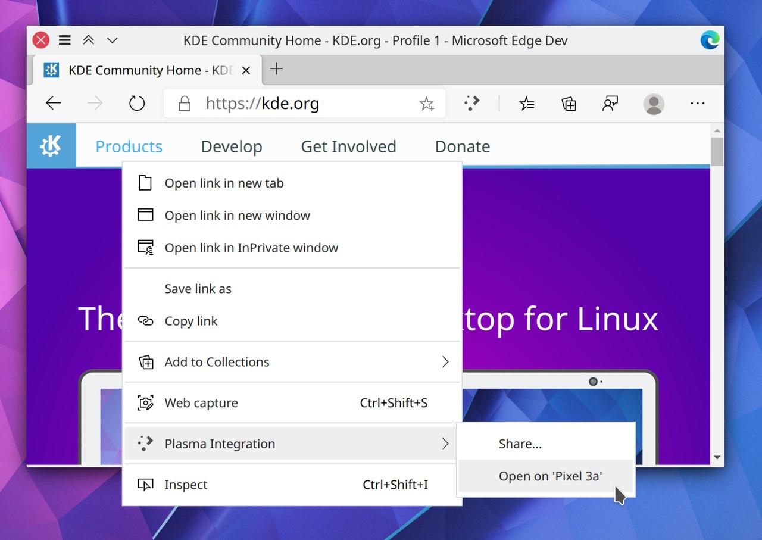Open Edge Settings and more ellipsis
762x540 pixels.
[x=698, y=104]
